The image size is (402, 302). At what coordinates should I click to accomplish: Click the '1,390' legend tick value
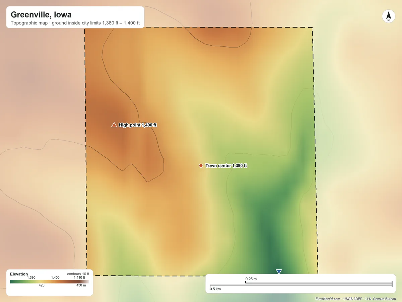click(x=31, y=278)
